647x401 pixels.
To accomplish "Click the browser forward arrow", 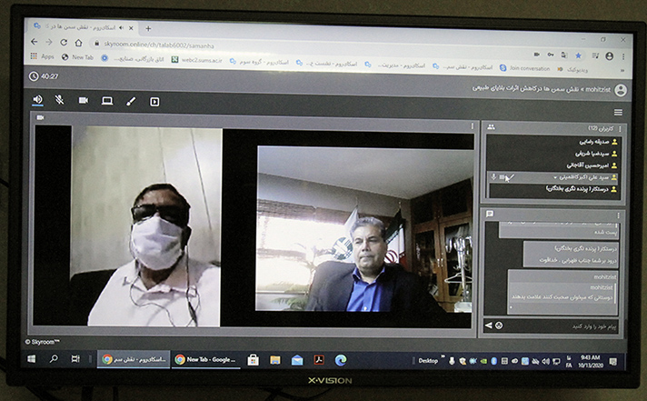I will pyautogui.click(x=49, y=42).
